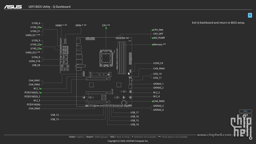The image size is (256, 144).
Task: Close Q-Dashboard with the X button
Action: click(250, 15)
